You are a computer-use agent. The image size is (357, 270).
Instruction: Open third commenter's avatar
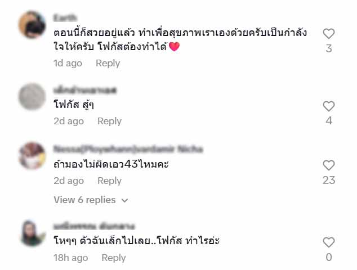32,156
